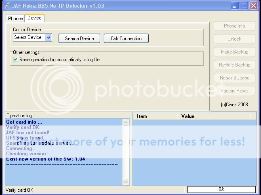Viewport: 261px width, 195px height.
Task: Select the 'Connecting...' log line
Action: point(21,148)
